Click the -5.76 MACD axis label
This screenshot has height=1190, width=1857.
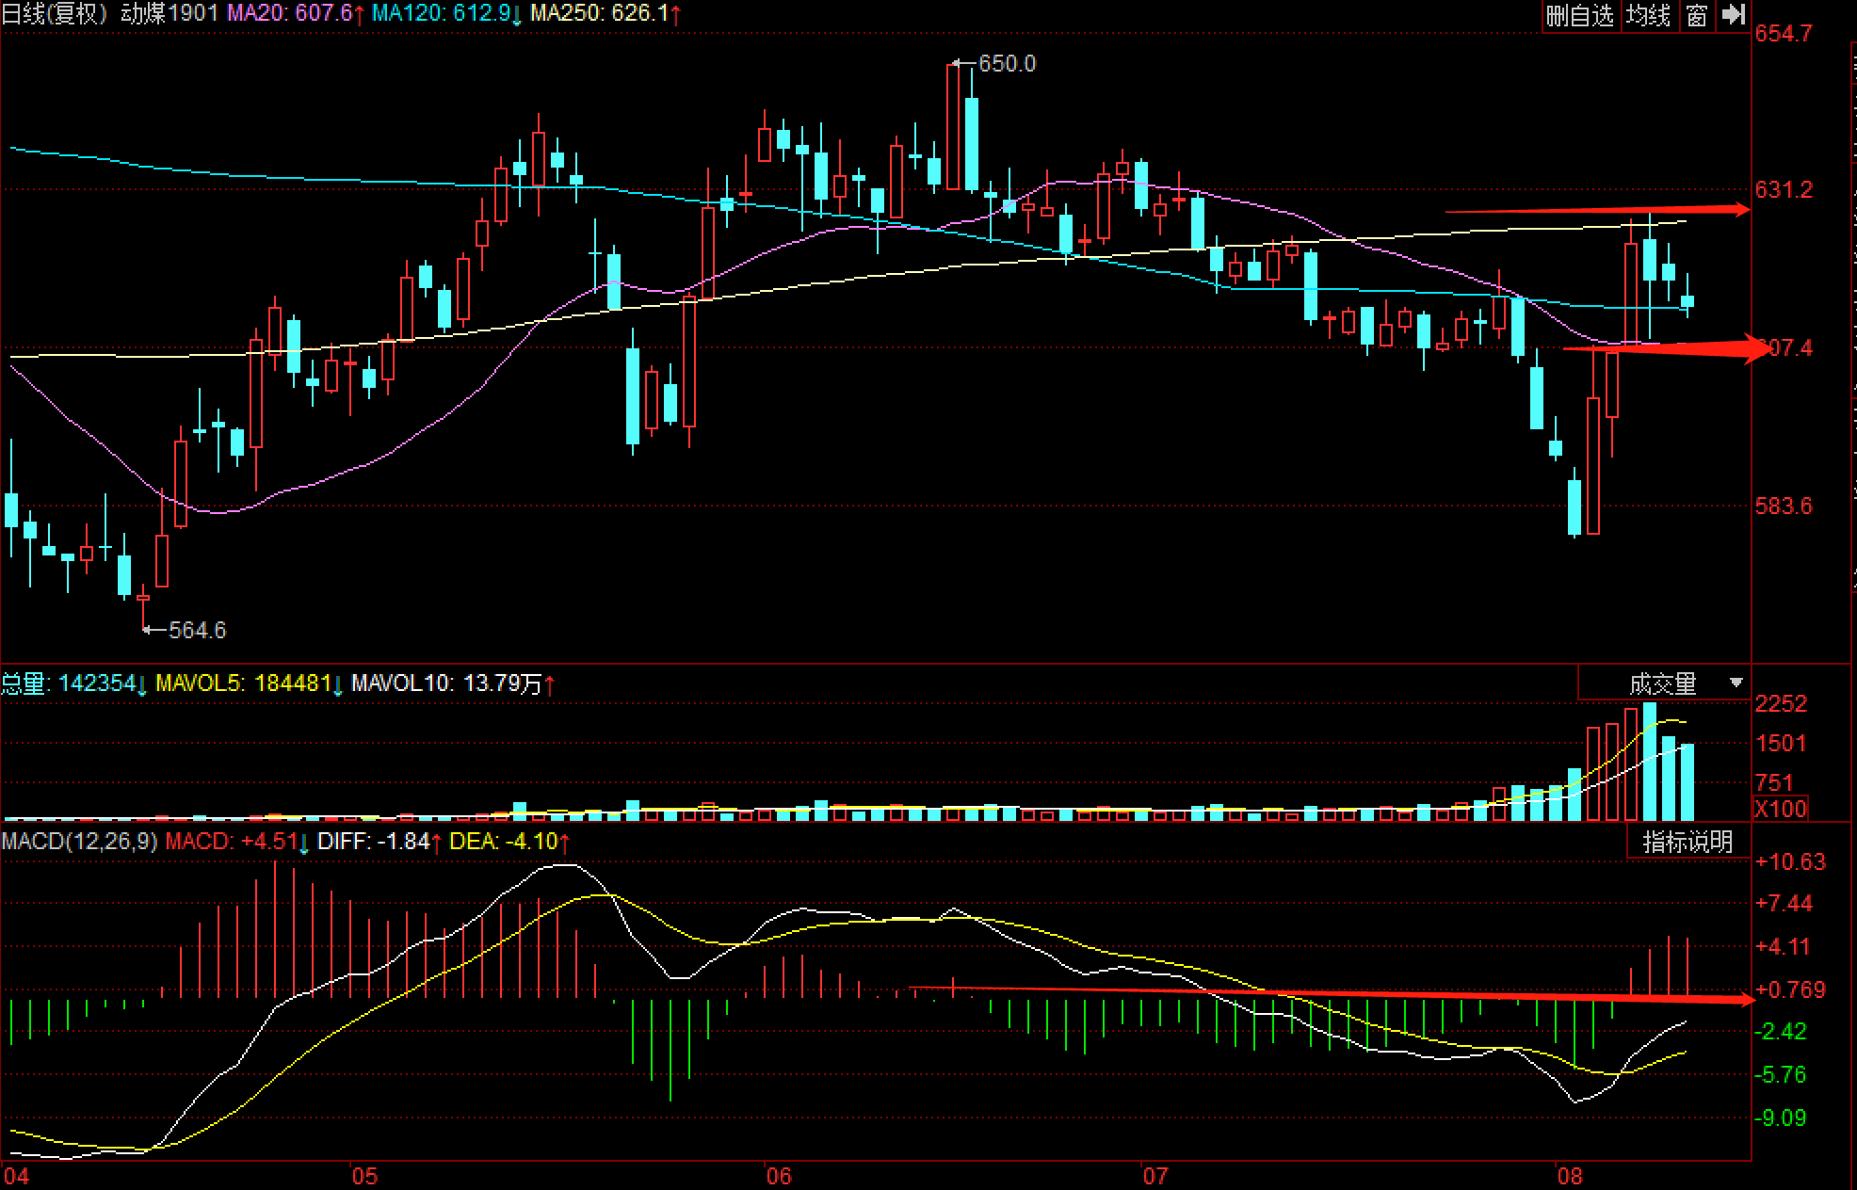click(x=1781, y=1074)
